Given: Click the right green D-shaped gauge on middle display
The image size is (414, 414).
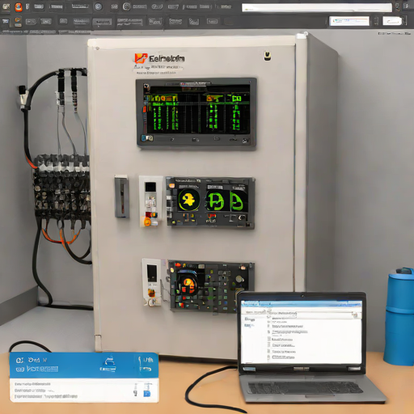Looking at the screenshot, I should point(239,201).
